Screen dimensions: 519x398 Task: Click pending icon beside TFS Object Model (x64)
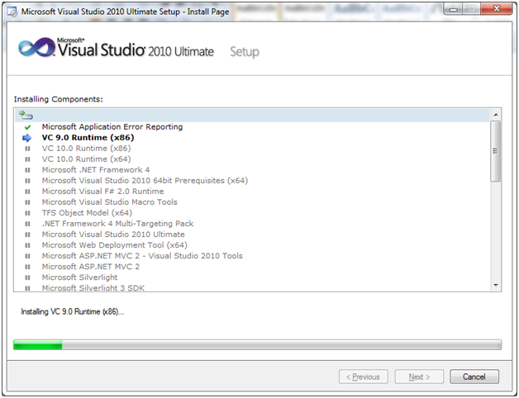click(27, 213)
